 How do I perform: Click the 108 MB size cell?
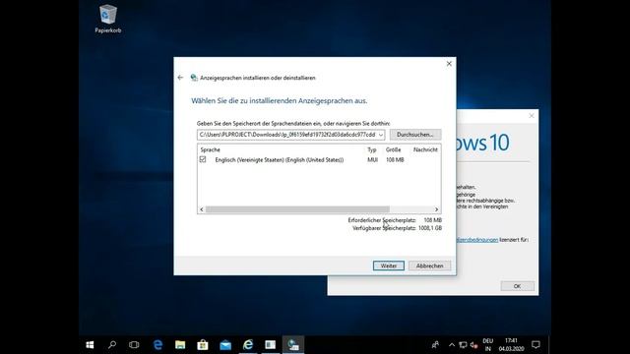click(395, 159)
